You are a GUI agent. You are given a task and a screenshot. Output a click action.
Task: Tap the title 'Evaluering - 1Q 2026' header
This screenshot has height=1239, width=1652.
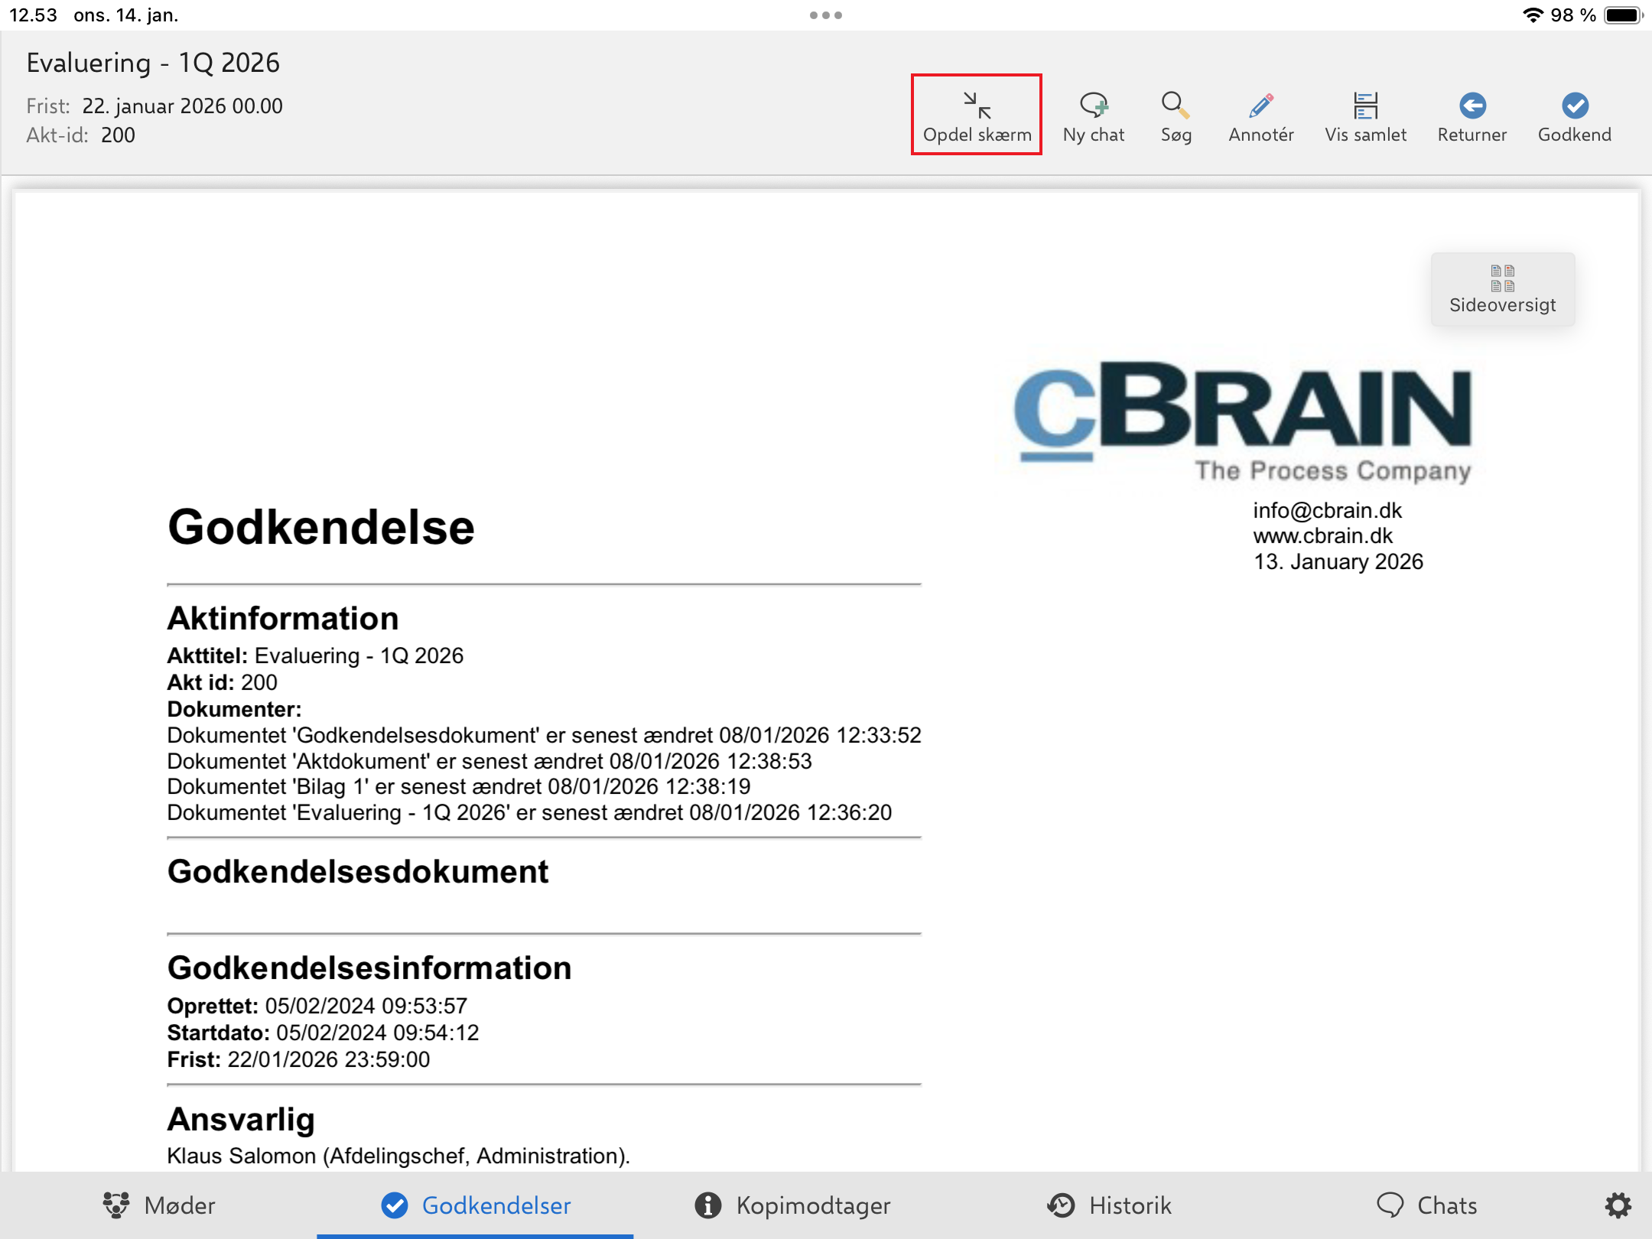[153, 63]
